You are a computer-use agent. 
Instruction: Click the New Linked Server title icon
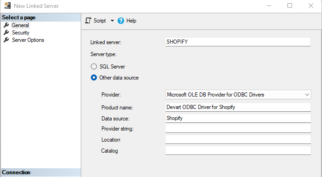[x=7, y=6]
